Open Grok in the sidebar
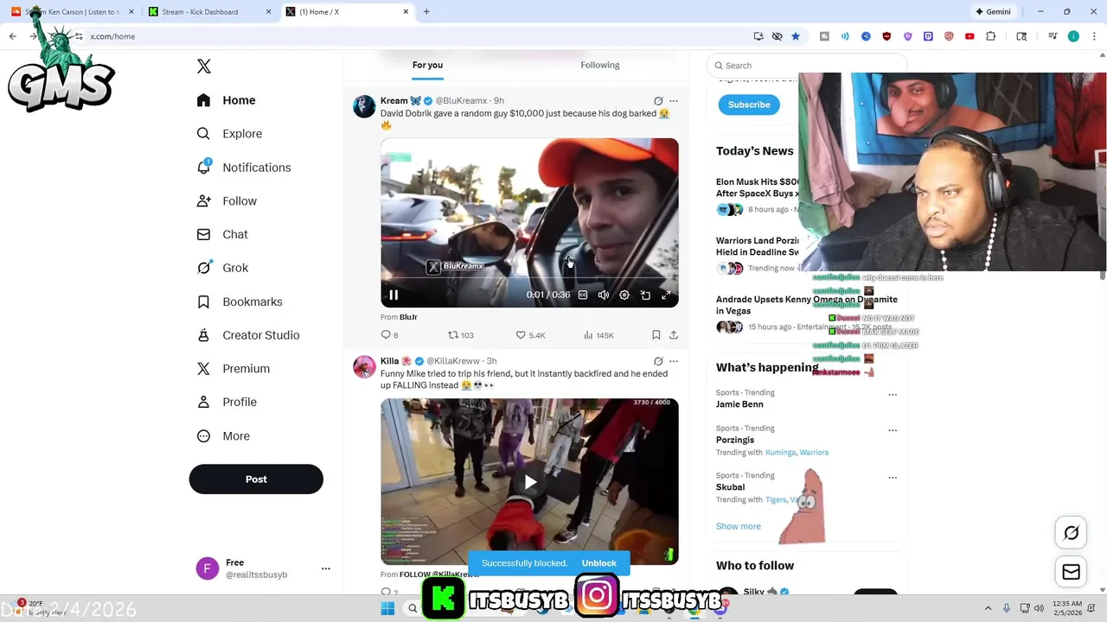The height and width of the screenshot is (622, 1107). [x=223, y=268]
